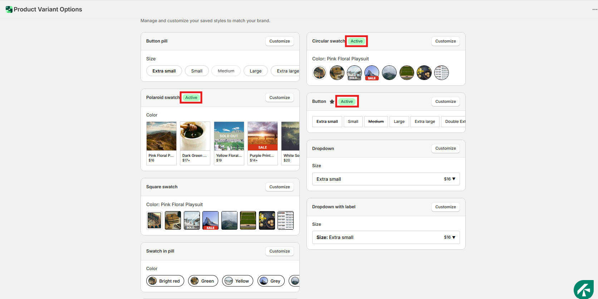Select the SALE circular swatch
The width and height of the screenshot is (598, 299).
pos(372,73)
